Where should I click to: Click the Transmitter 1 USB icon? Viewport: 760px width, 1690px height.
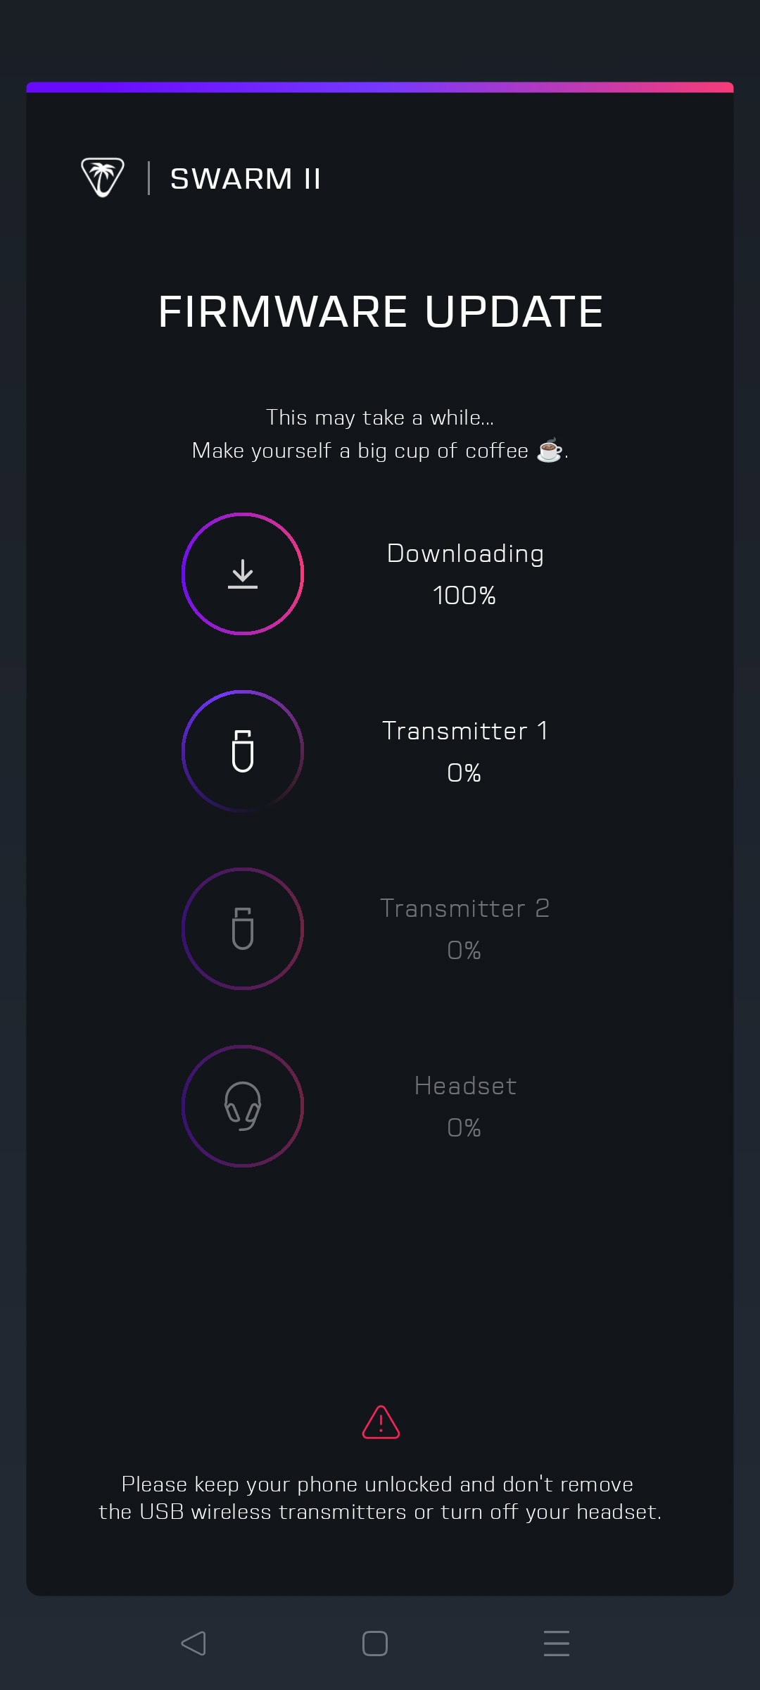(243, 753)
